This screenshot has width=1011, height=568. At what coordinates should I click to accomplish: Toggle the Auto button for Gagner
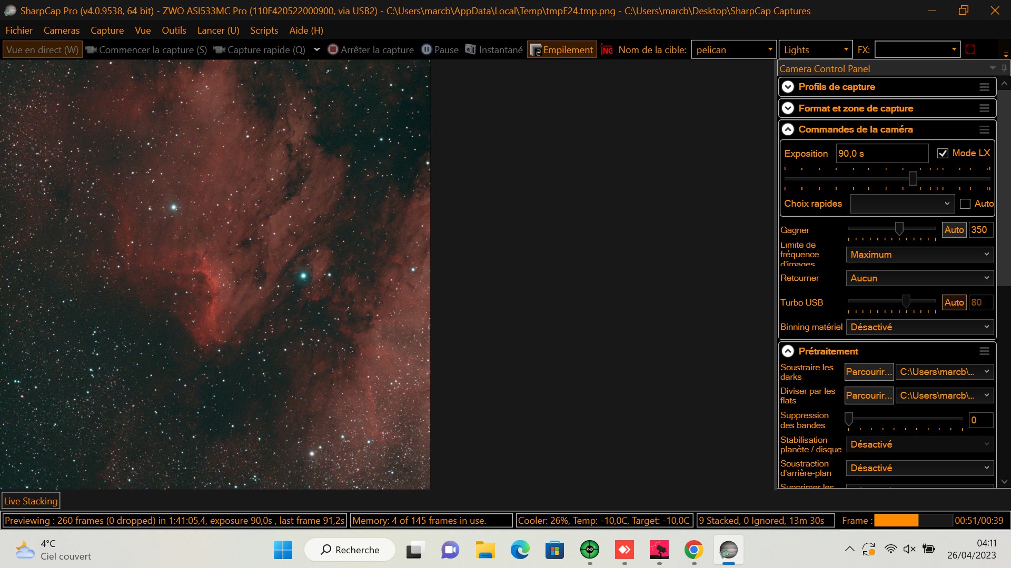(x=954, y=230)
